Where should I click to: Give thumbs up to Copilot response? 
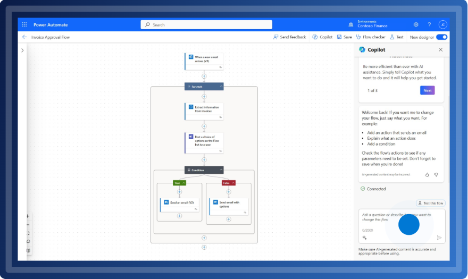tap(427, 174)
